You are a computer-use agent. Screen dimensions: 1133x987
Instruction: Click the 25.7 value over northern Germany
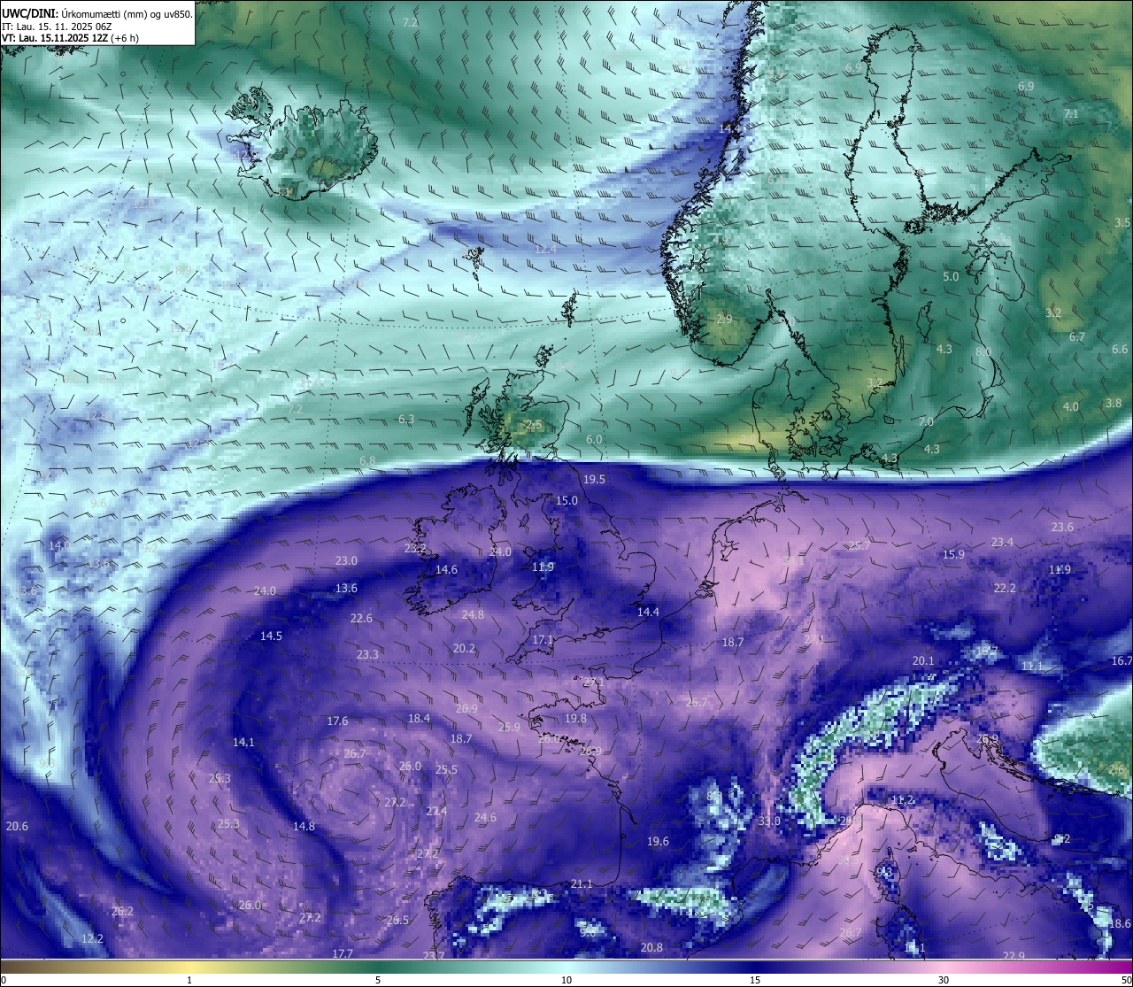859,545
